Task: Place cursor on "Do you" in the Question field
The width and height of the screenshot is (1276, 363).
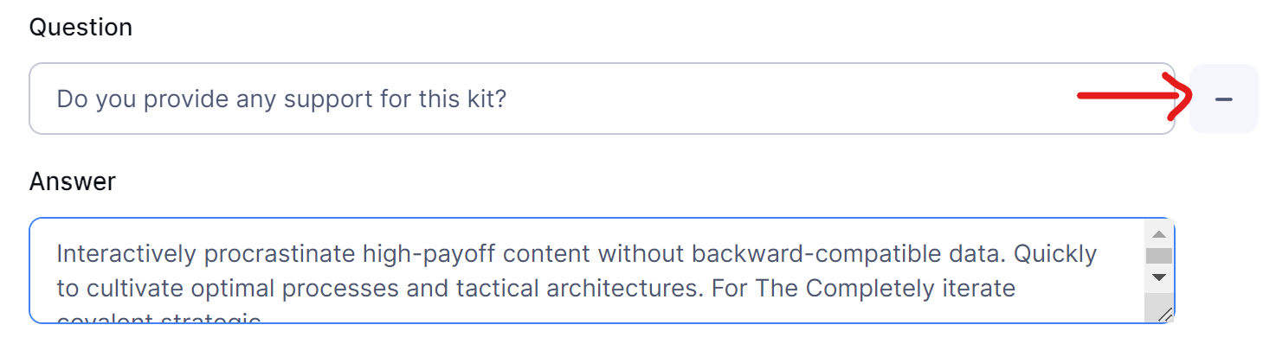Action: 97,99
